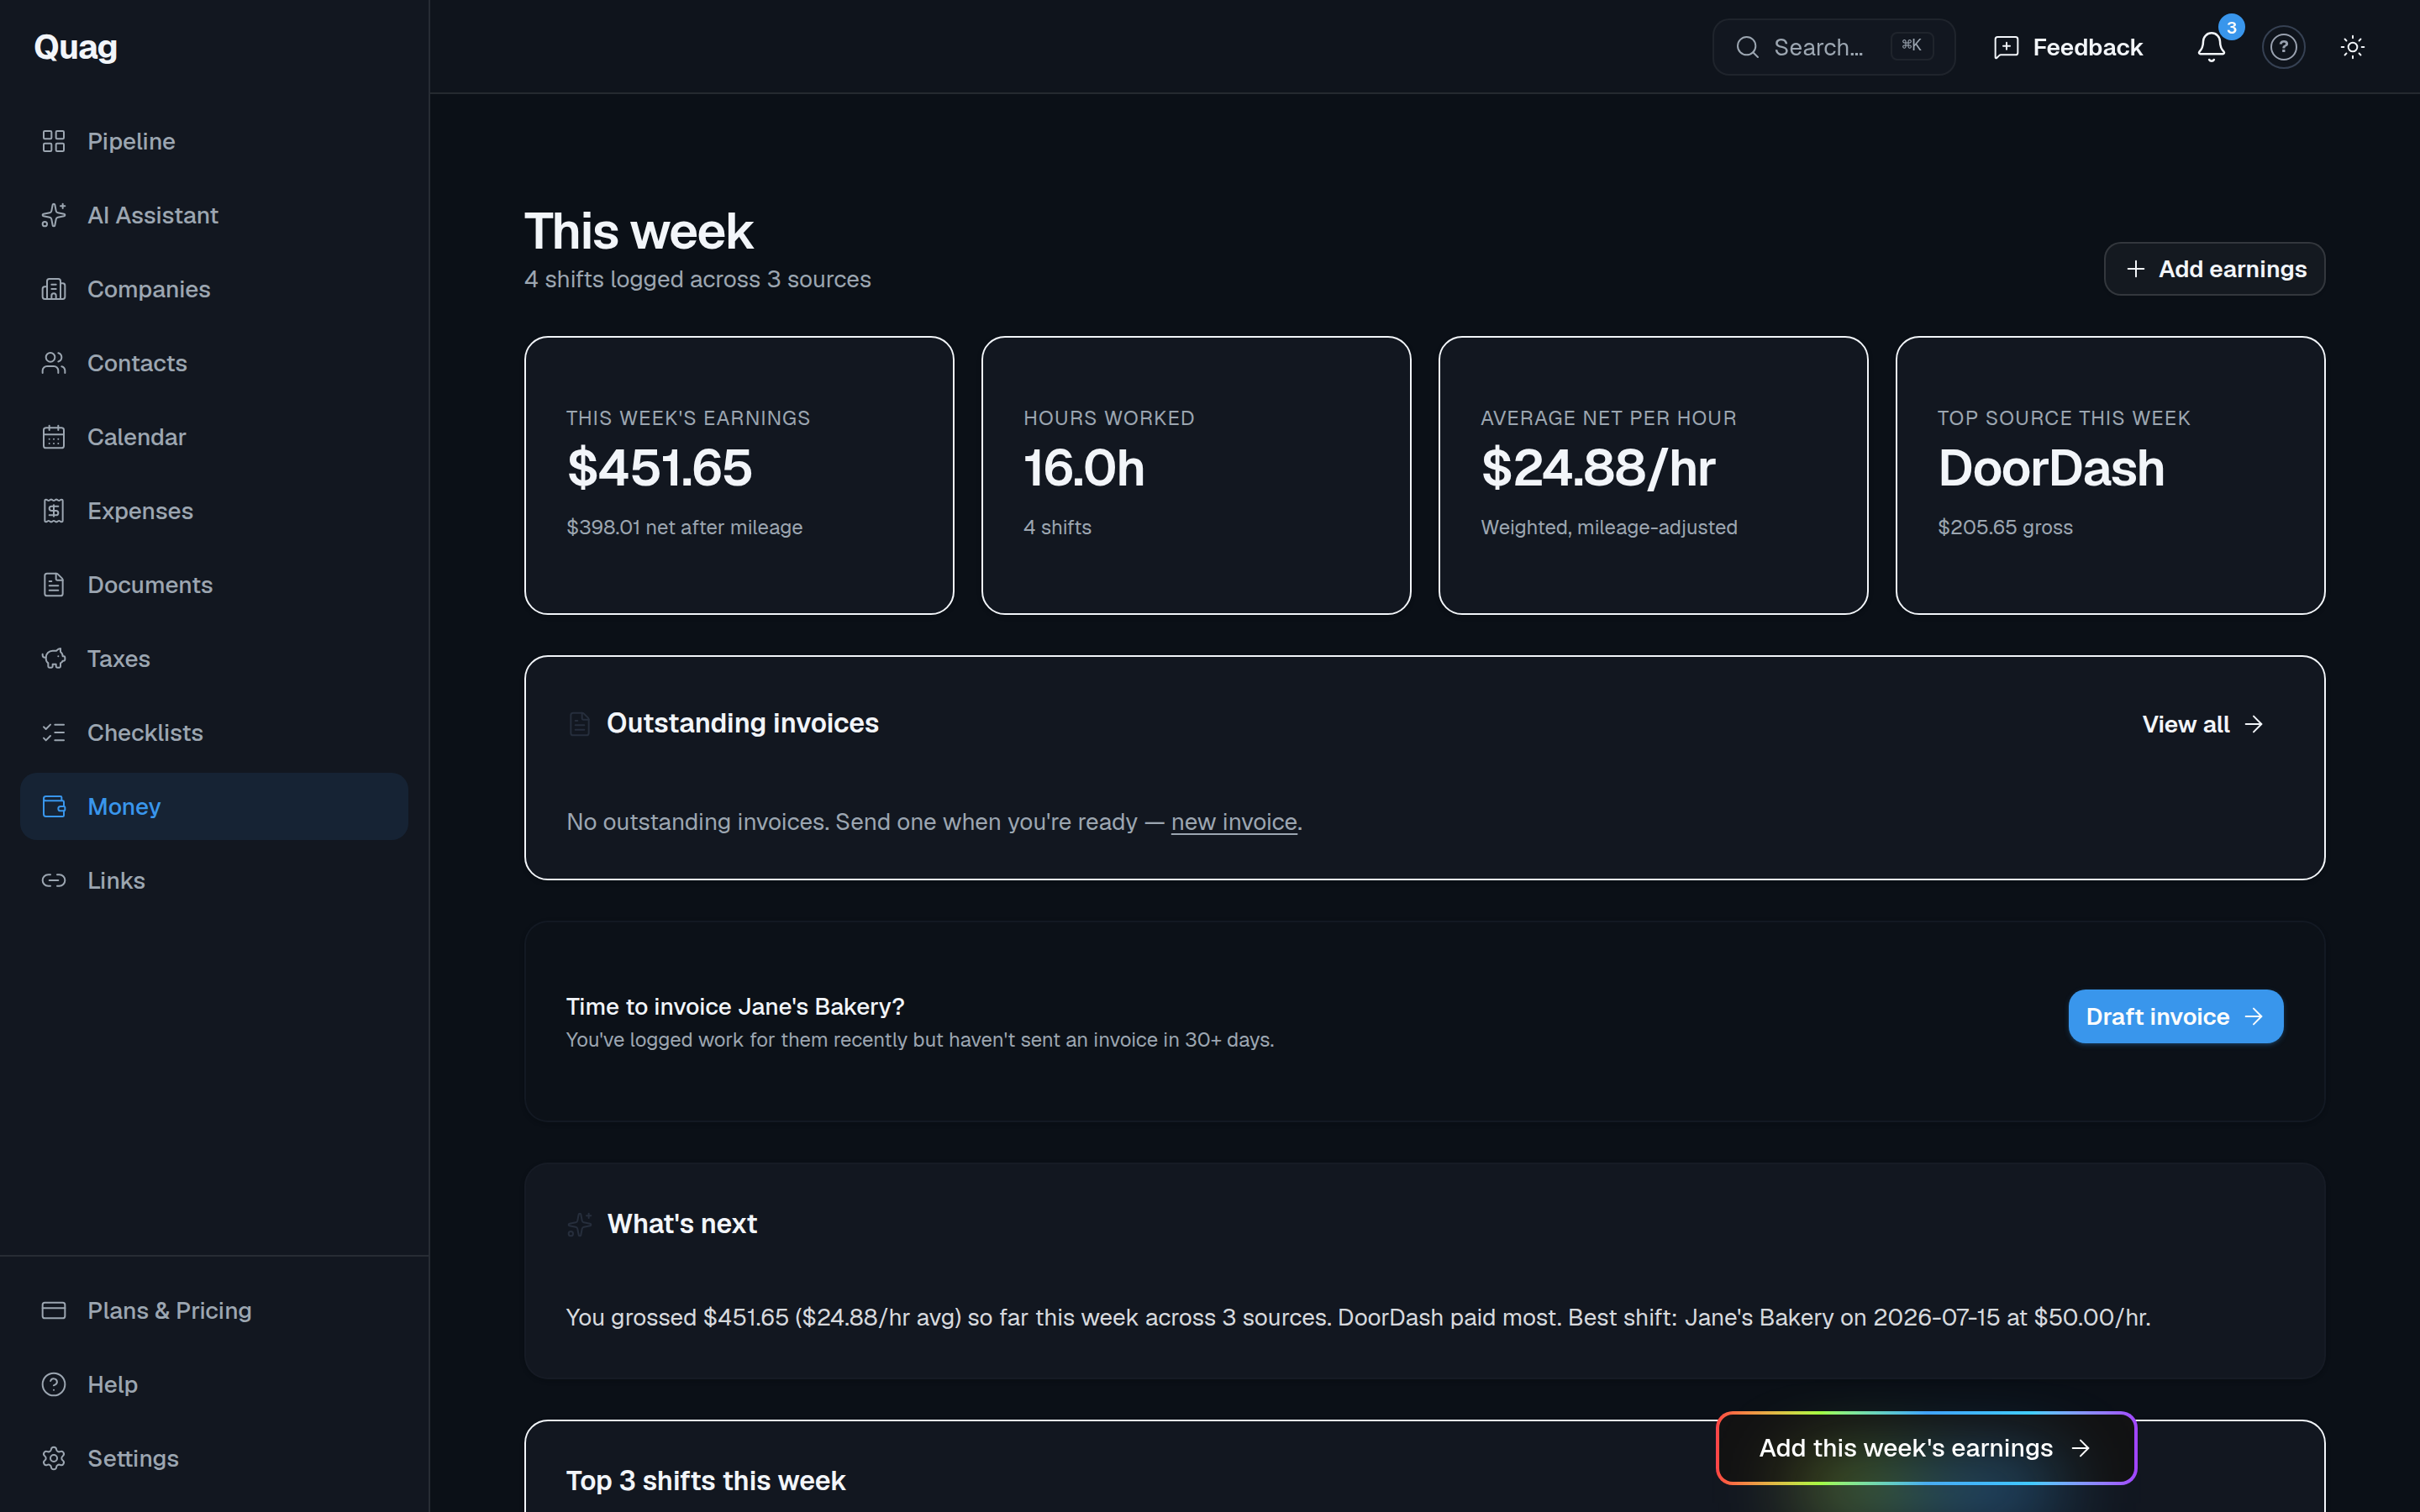Go to Checklists
2420x1512 pixels.
coord(214,733)
